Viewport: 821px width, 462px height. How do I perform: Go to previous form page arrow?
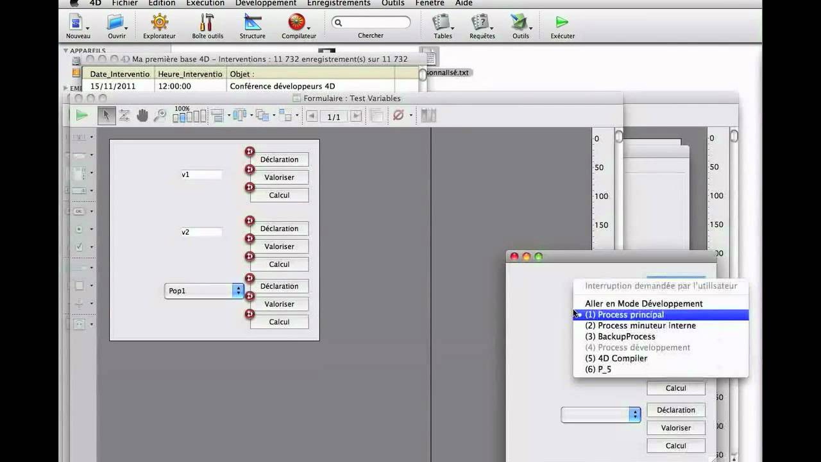click(x=312, y=116)
